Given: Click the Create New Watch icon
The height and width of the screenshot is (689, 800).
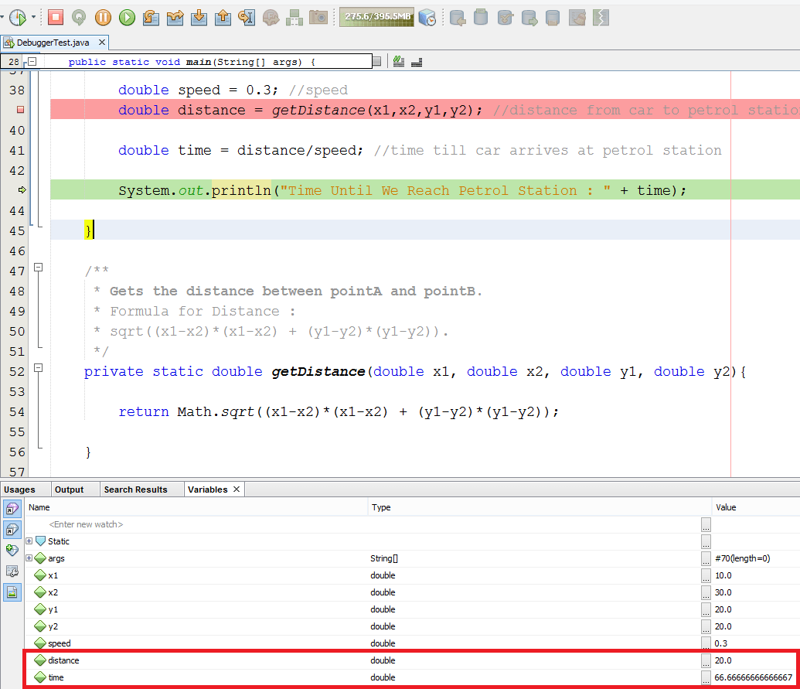Looking at the screenshot, I should pyautogui.click(x=12, y=550).
